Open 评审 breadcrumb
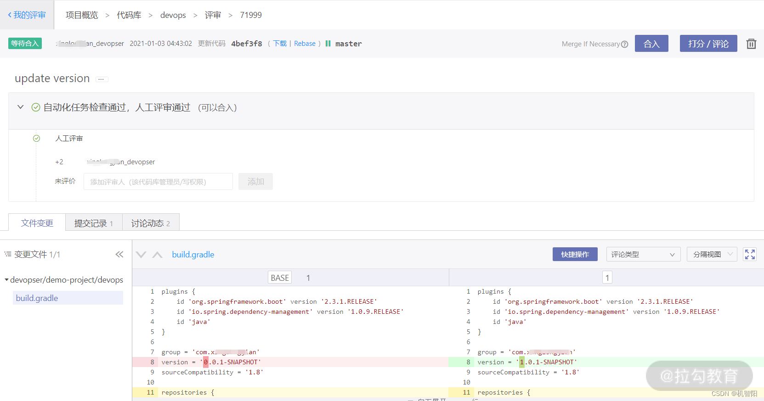764x401 pixels. pos(213,15)
